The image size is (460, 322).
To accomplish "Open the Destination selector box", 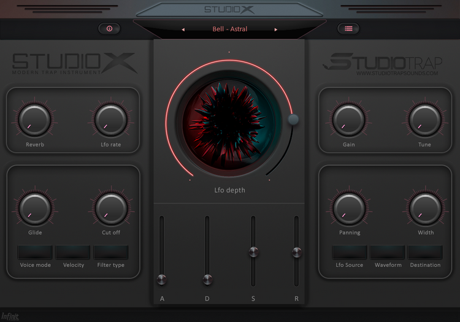I will click(x=425, y=252).
